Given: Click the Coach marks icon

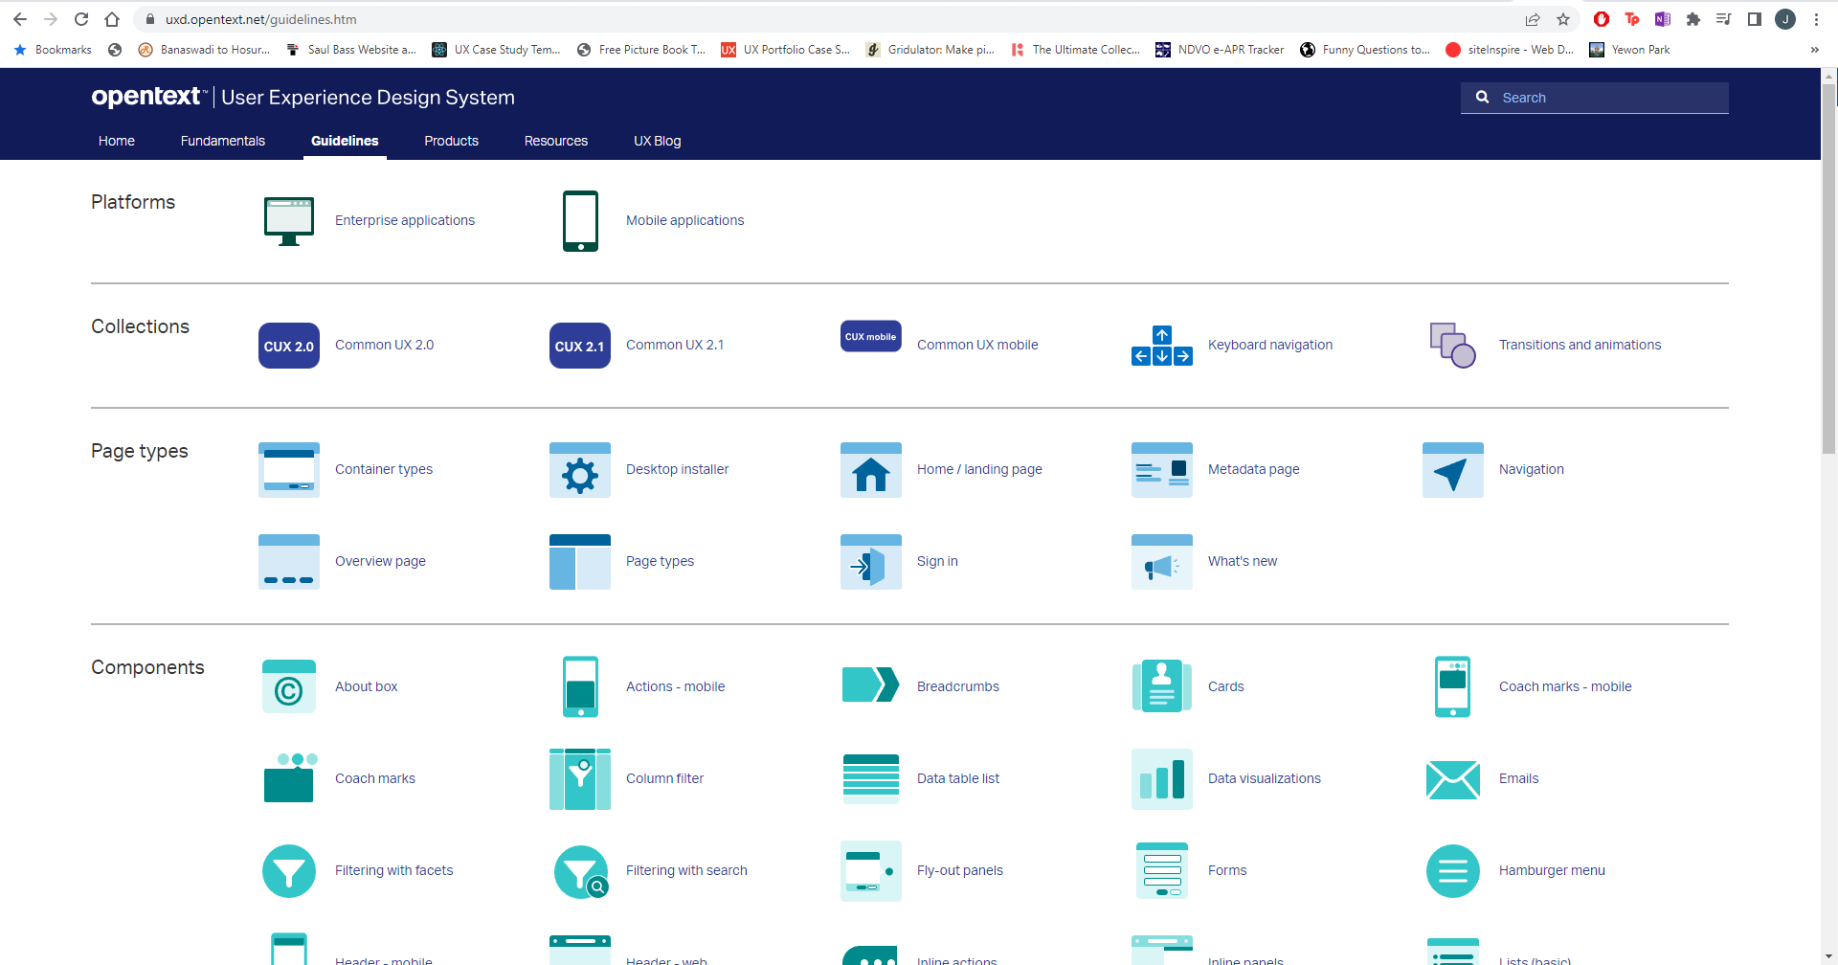Looking at the screenshot, I should (289, 777).
